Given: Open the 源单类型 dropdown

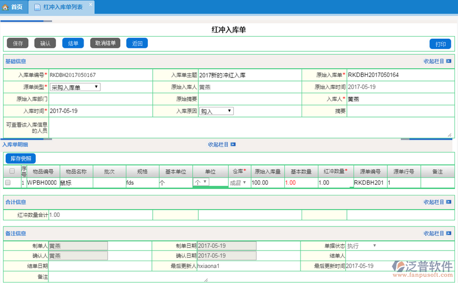Looking at the screenshot, I should pyautogui.click(x=75, y=87).
